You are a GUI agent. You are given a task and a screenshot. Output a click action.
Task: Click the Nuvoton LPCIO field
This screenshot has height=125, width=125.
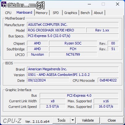(x=38, y=54)
